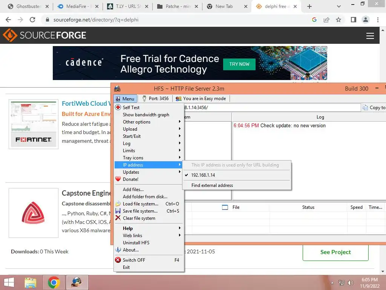This screenshot has height=290, width=386.
Task: Click the Port: 3456 button
Action: click(x=155, y=99)
